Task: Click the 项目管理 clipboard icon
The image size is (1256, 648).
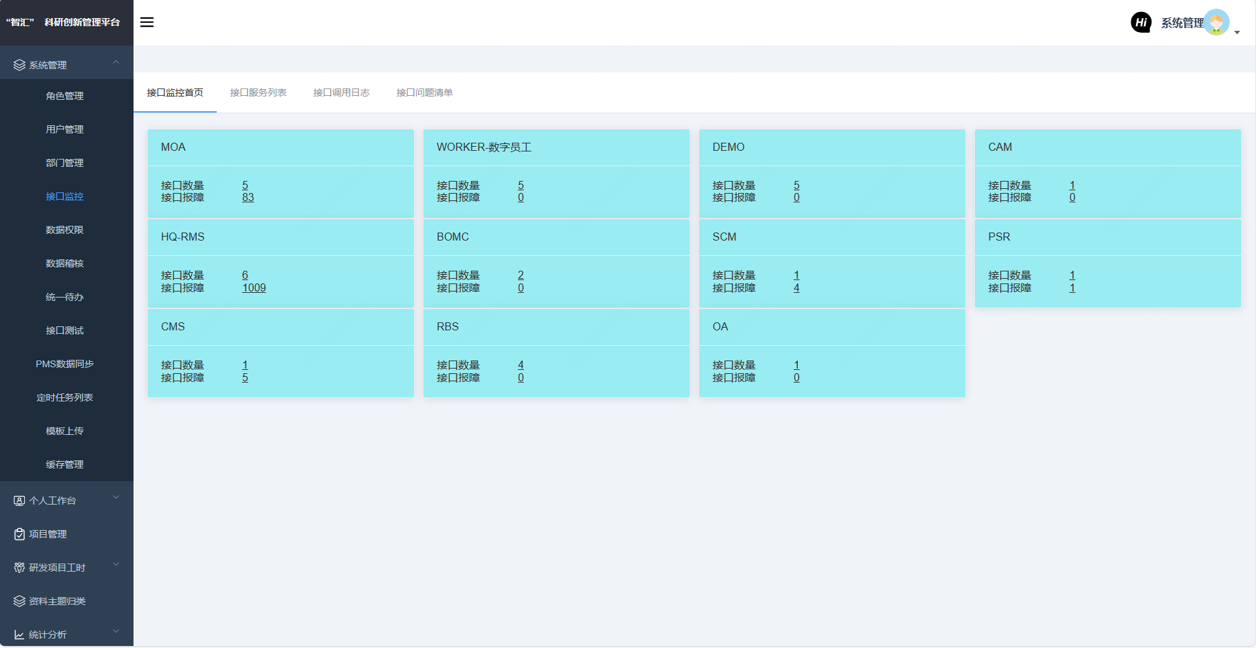Action: [19, 534]
